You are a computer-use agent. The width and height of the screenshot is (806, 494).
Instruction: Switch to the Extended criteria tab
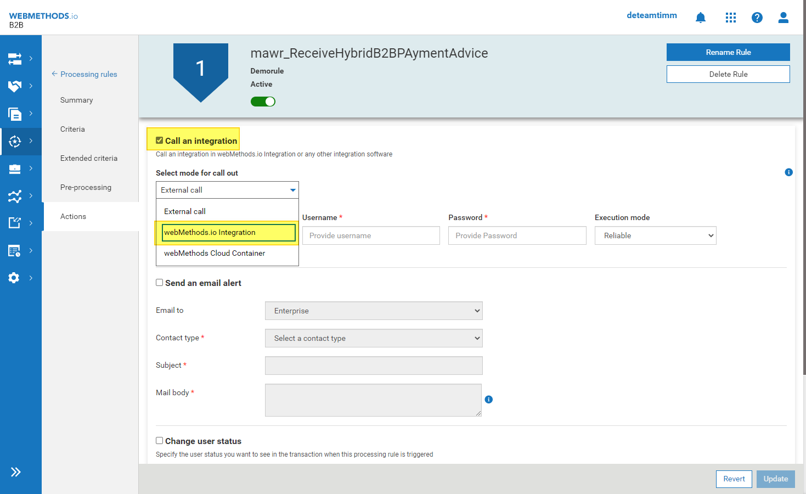(88, 158)
